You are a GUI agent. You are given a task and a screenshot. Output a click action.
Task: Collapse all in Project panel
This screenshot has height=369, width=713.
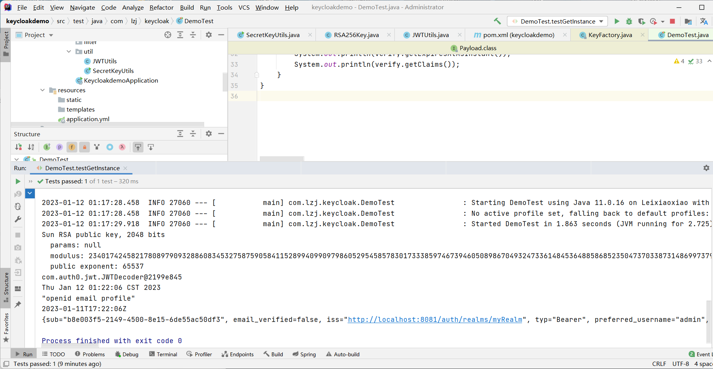point(193,35)
